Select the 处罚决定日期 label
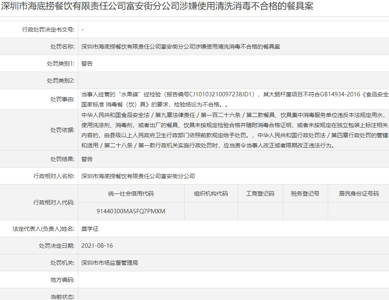389x300 pixels. (x=56, y=246)
